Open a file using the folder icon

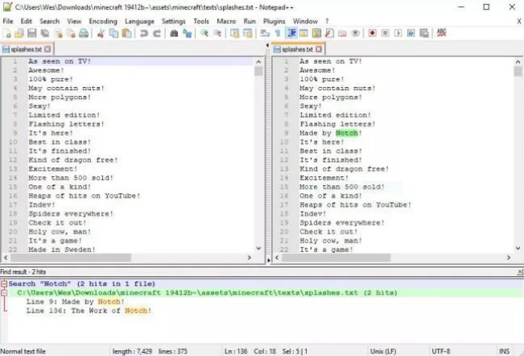19,33
